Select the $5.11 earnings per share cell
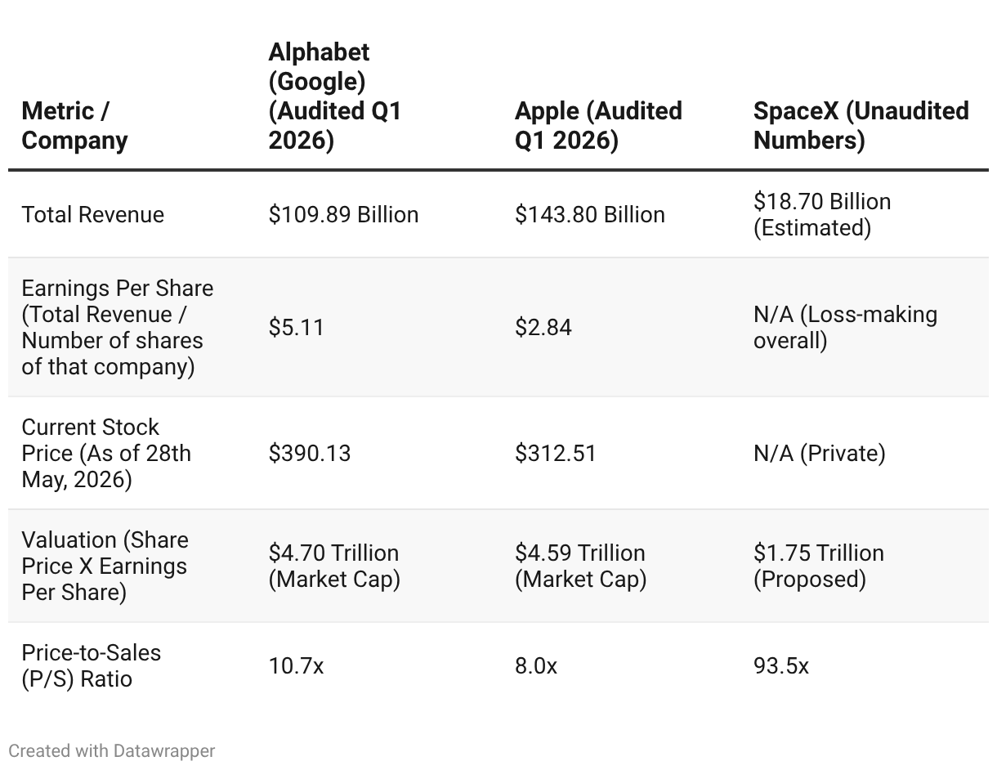Image resolution: width=997 pixels, height=770 pixels. tap(297, 327)
